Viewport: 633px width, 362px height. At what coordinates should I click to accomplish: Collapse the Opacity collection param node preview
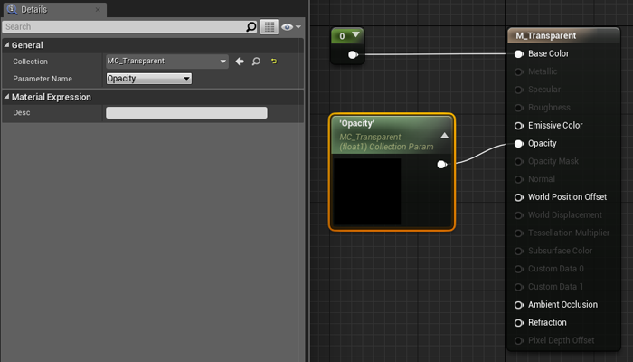click(445, 136)
